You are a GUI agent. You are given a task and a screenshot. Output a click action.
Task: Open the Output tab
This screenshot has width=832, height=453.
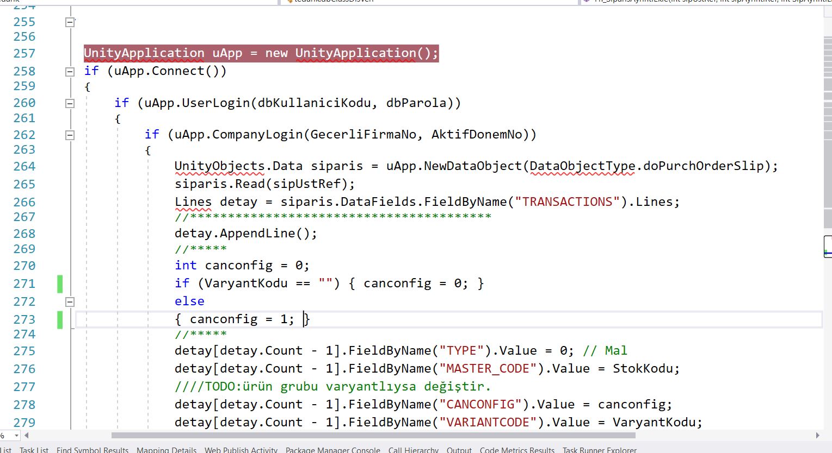(459, 450)
